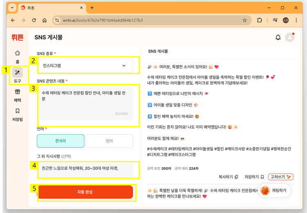The height and width of the screenshot is (213, 307).
Task: Minimize the browser window
Action: [269, 8]
